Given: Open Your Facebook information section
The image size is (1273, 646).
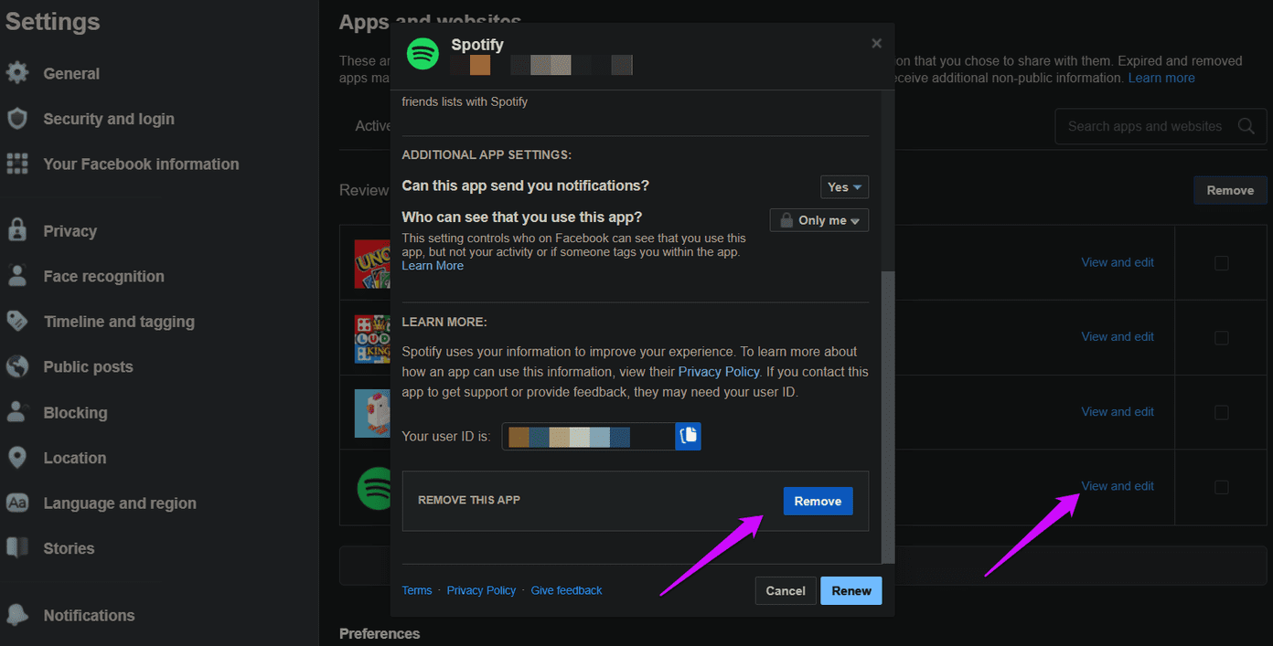Looking at the screenshot, I should coord(141,164).
